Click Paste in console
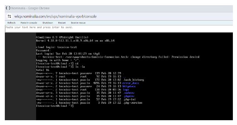The image size is (237, 125). click(29, 23)
